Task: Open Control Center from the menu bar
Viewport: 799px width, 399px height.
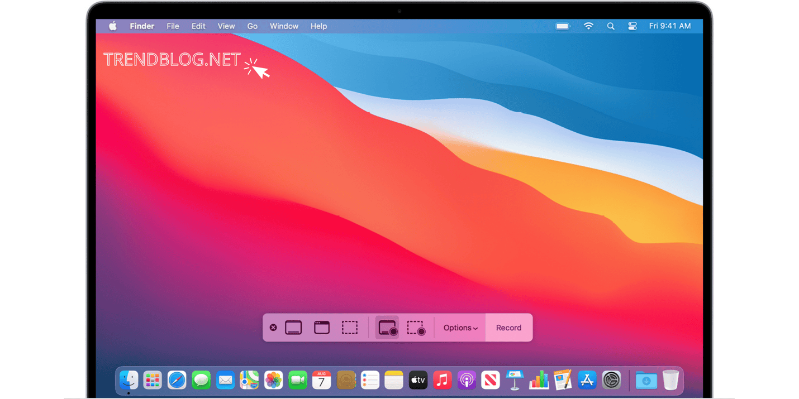Action: 632,26
